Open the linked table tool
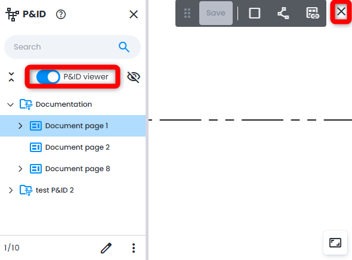 click(313, 13)
